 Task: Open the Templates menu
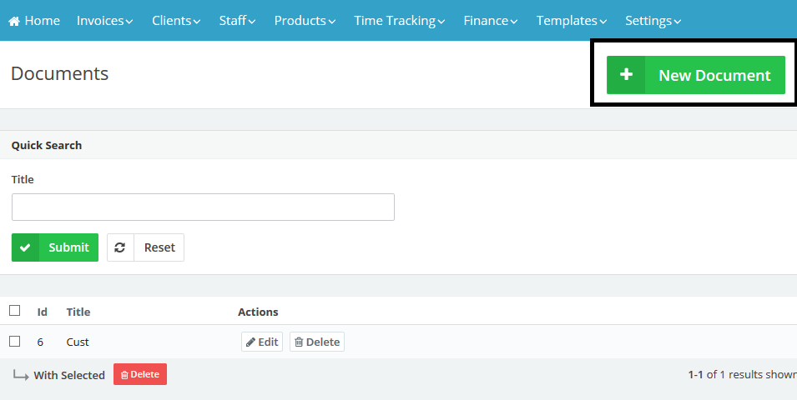pyautogui.click(x=572, y=21)
